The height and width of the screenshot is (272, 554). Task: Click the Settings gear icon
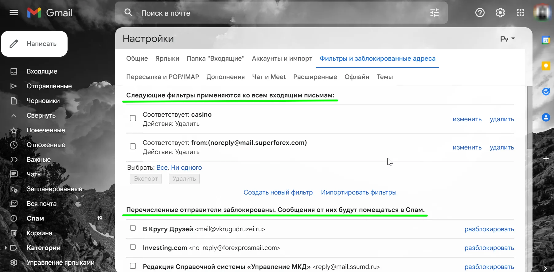500,13
